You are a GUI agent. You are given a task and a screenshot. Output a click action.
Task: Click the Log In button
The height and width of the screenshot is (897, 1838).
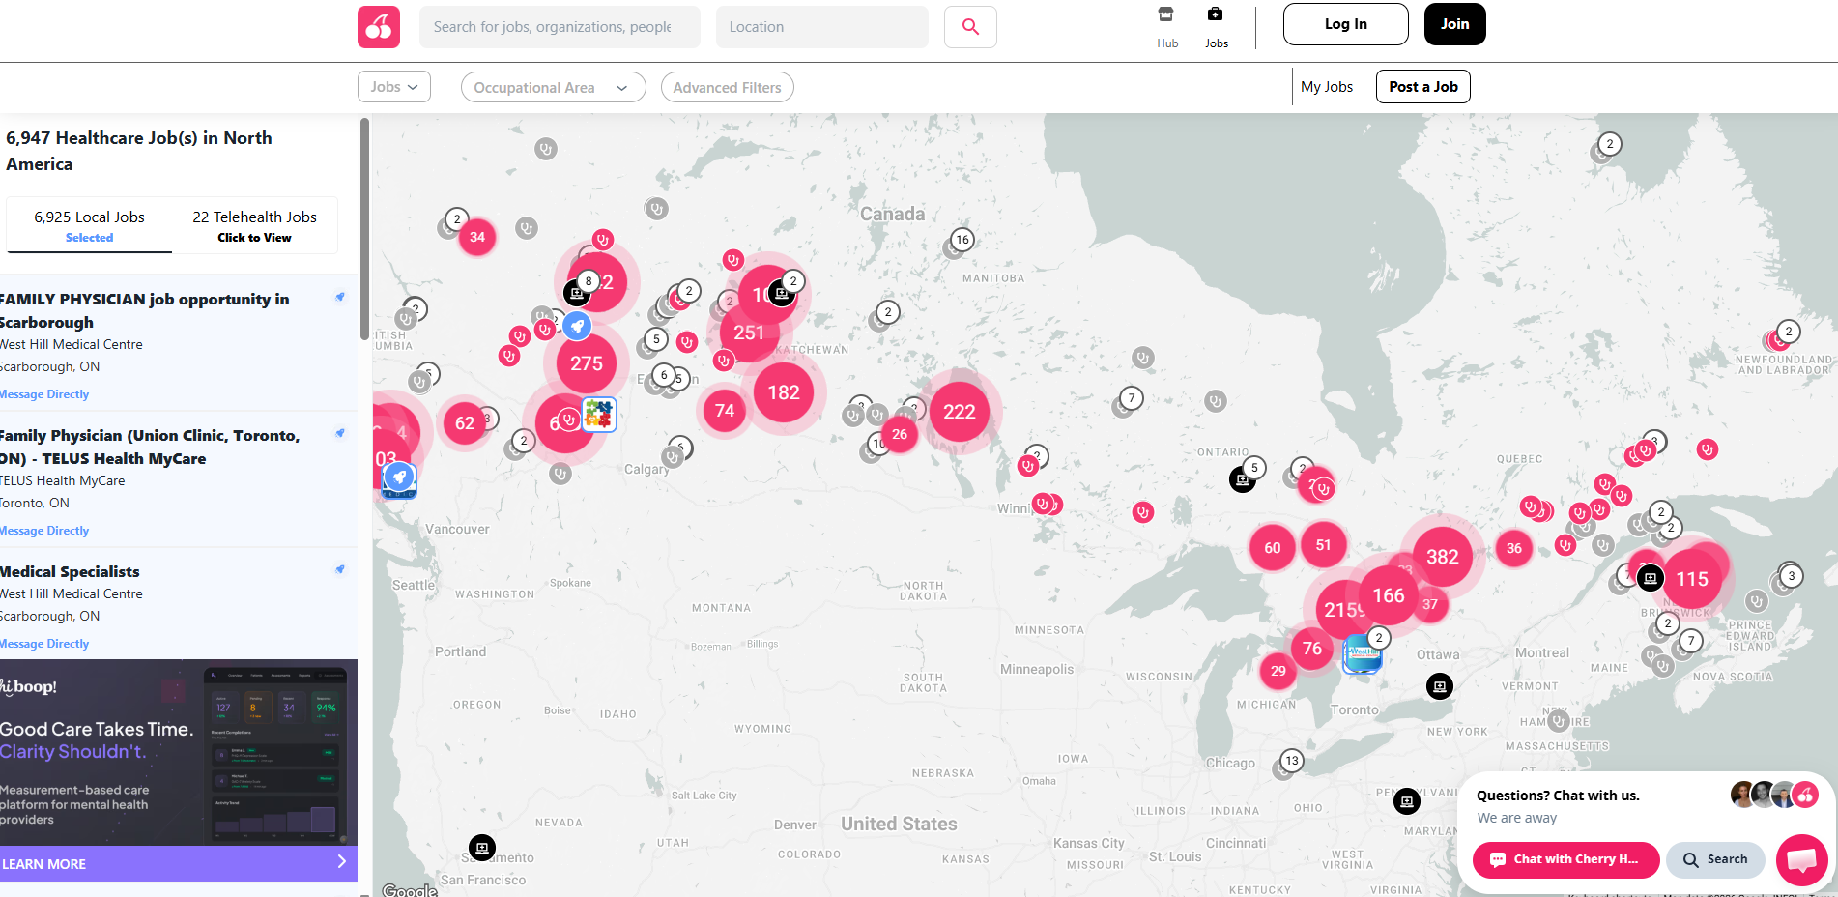1345,24
